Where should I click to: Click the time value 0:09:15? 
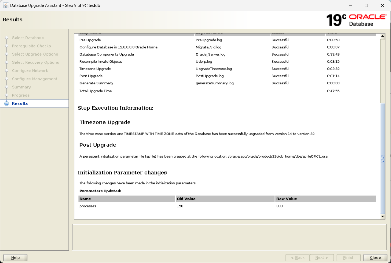tap(333, 62)
